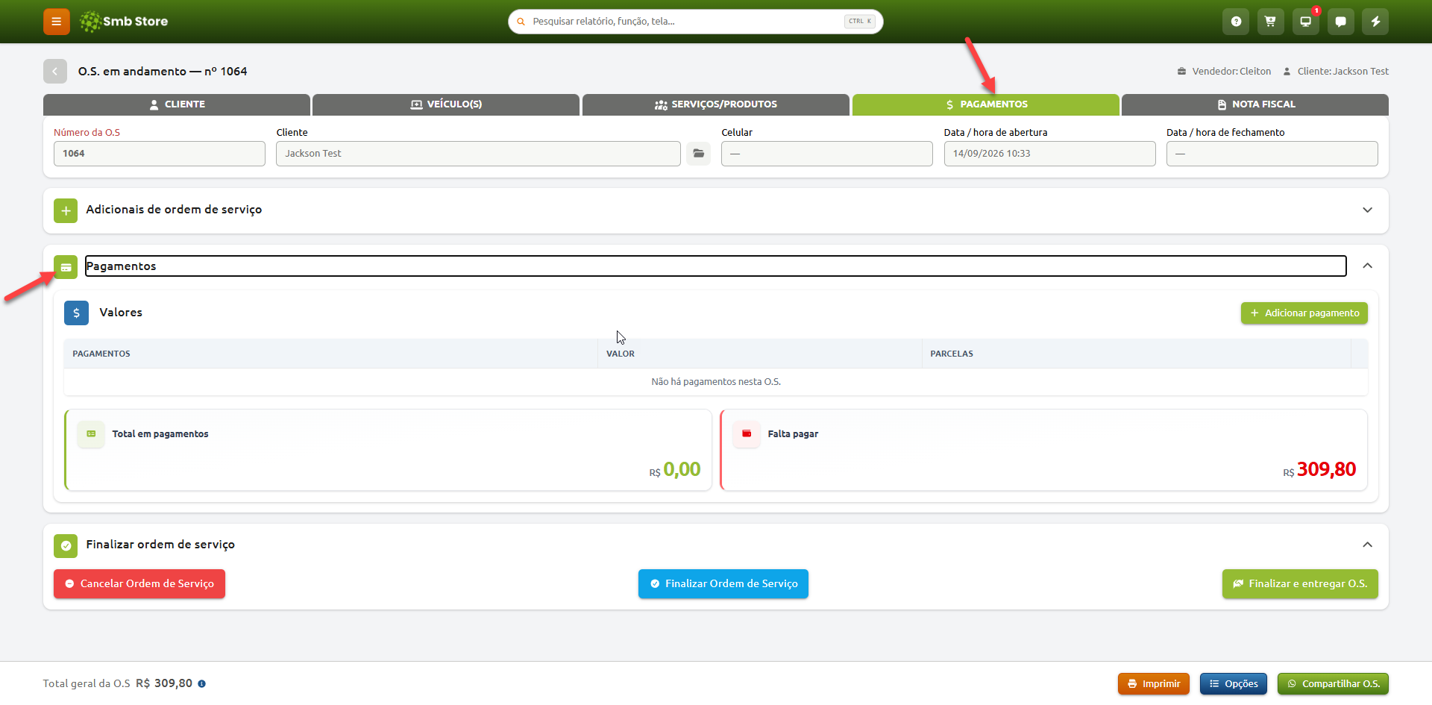Collapse Finalizar ordem de serviço section
The width and height of the screenshot is (1432, 705).
point(1367,545)
